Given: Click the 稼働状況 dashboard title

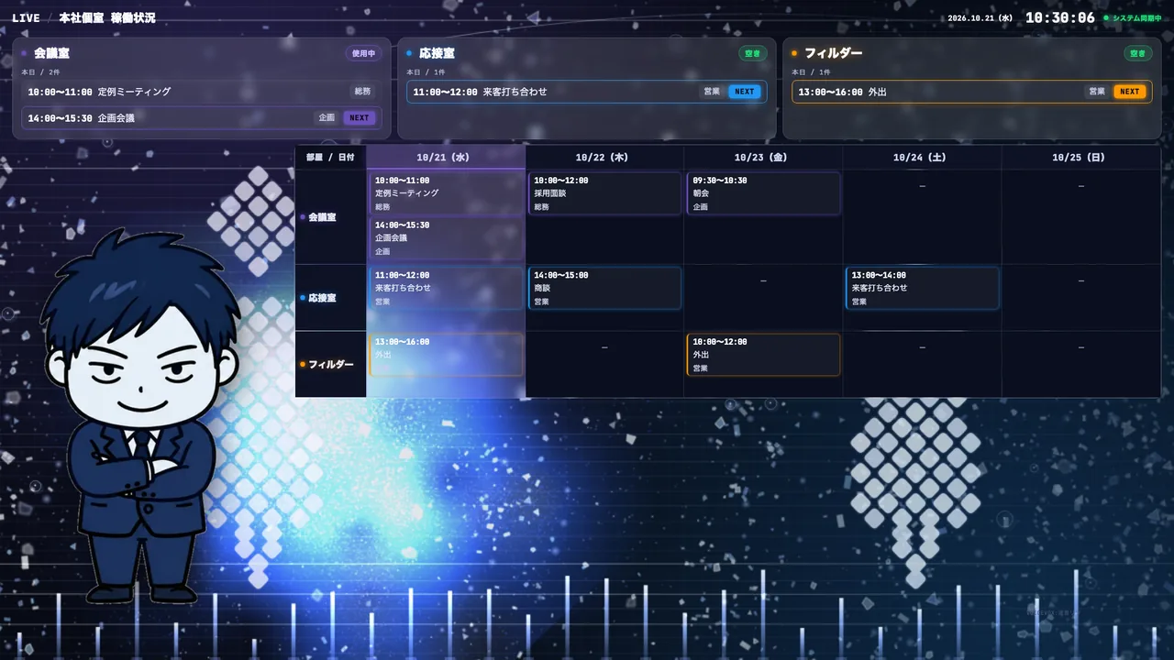Looking at the screenshot, I should coord(133,18).
